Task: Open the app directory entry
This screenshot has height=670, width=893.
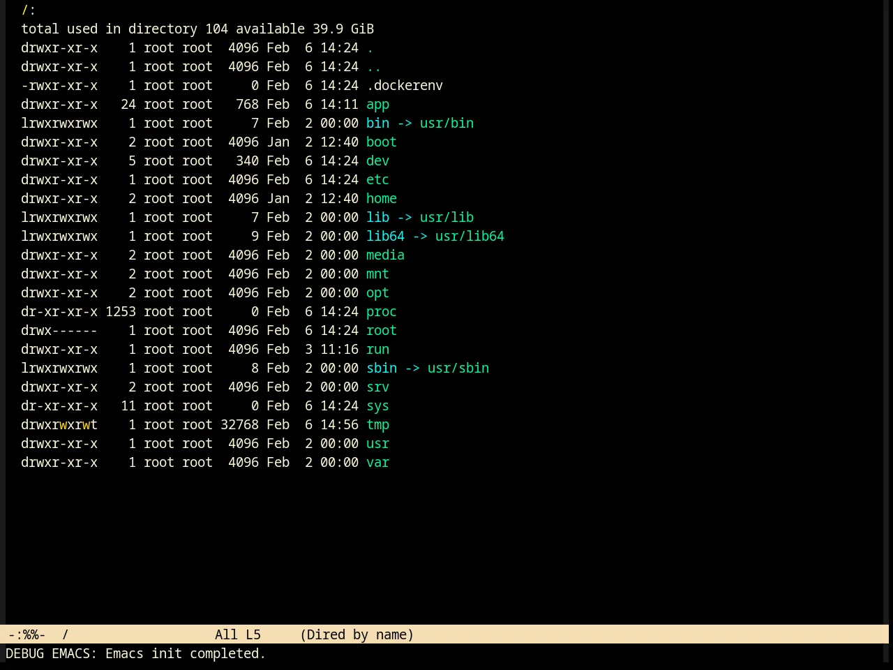Action: pyautogui.click(x=377, y=105)
